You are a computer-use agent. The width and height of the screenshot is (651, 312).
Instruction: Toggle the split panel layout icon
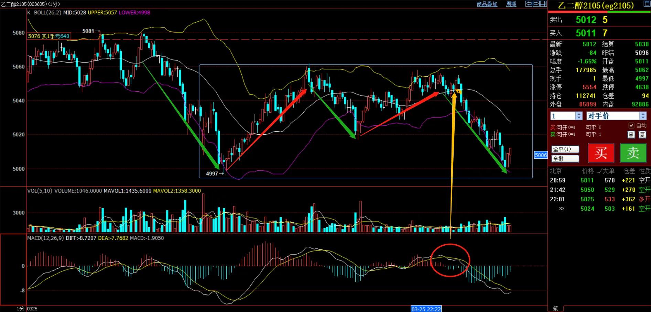(543, 4)
